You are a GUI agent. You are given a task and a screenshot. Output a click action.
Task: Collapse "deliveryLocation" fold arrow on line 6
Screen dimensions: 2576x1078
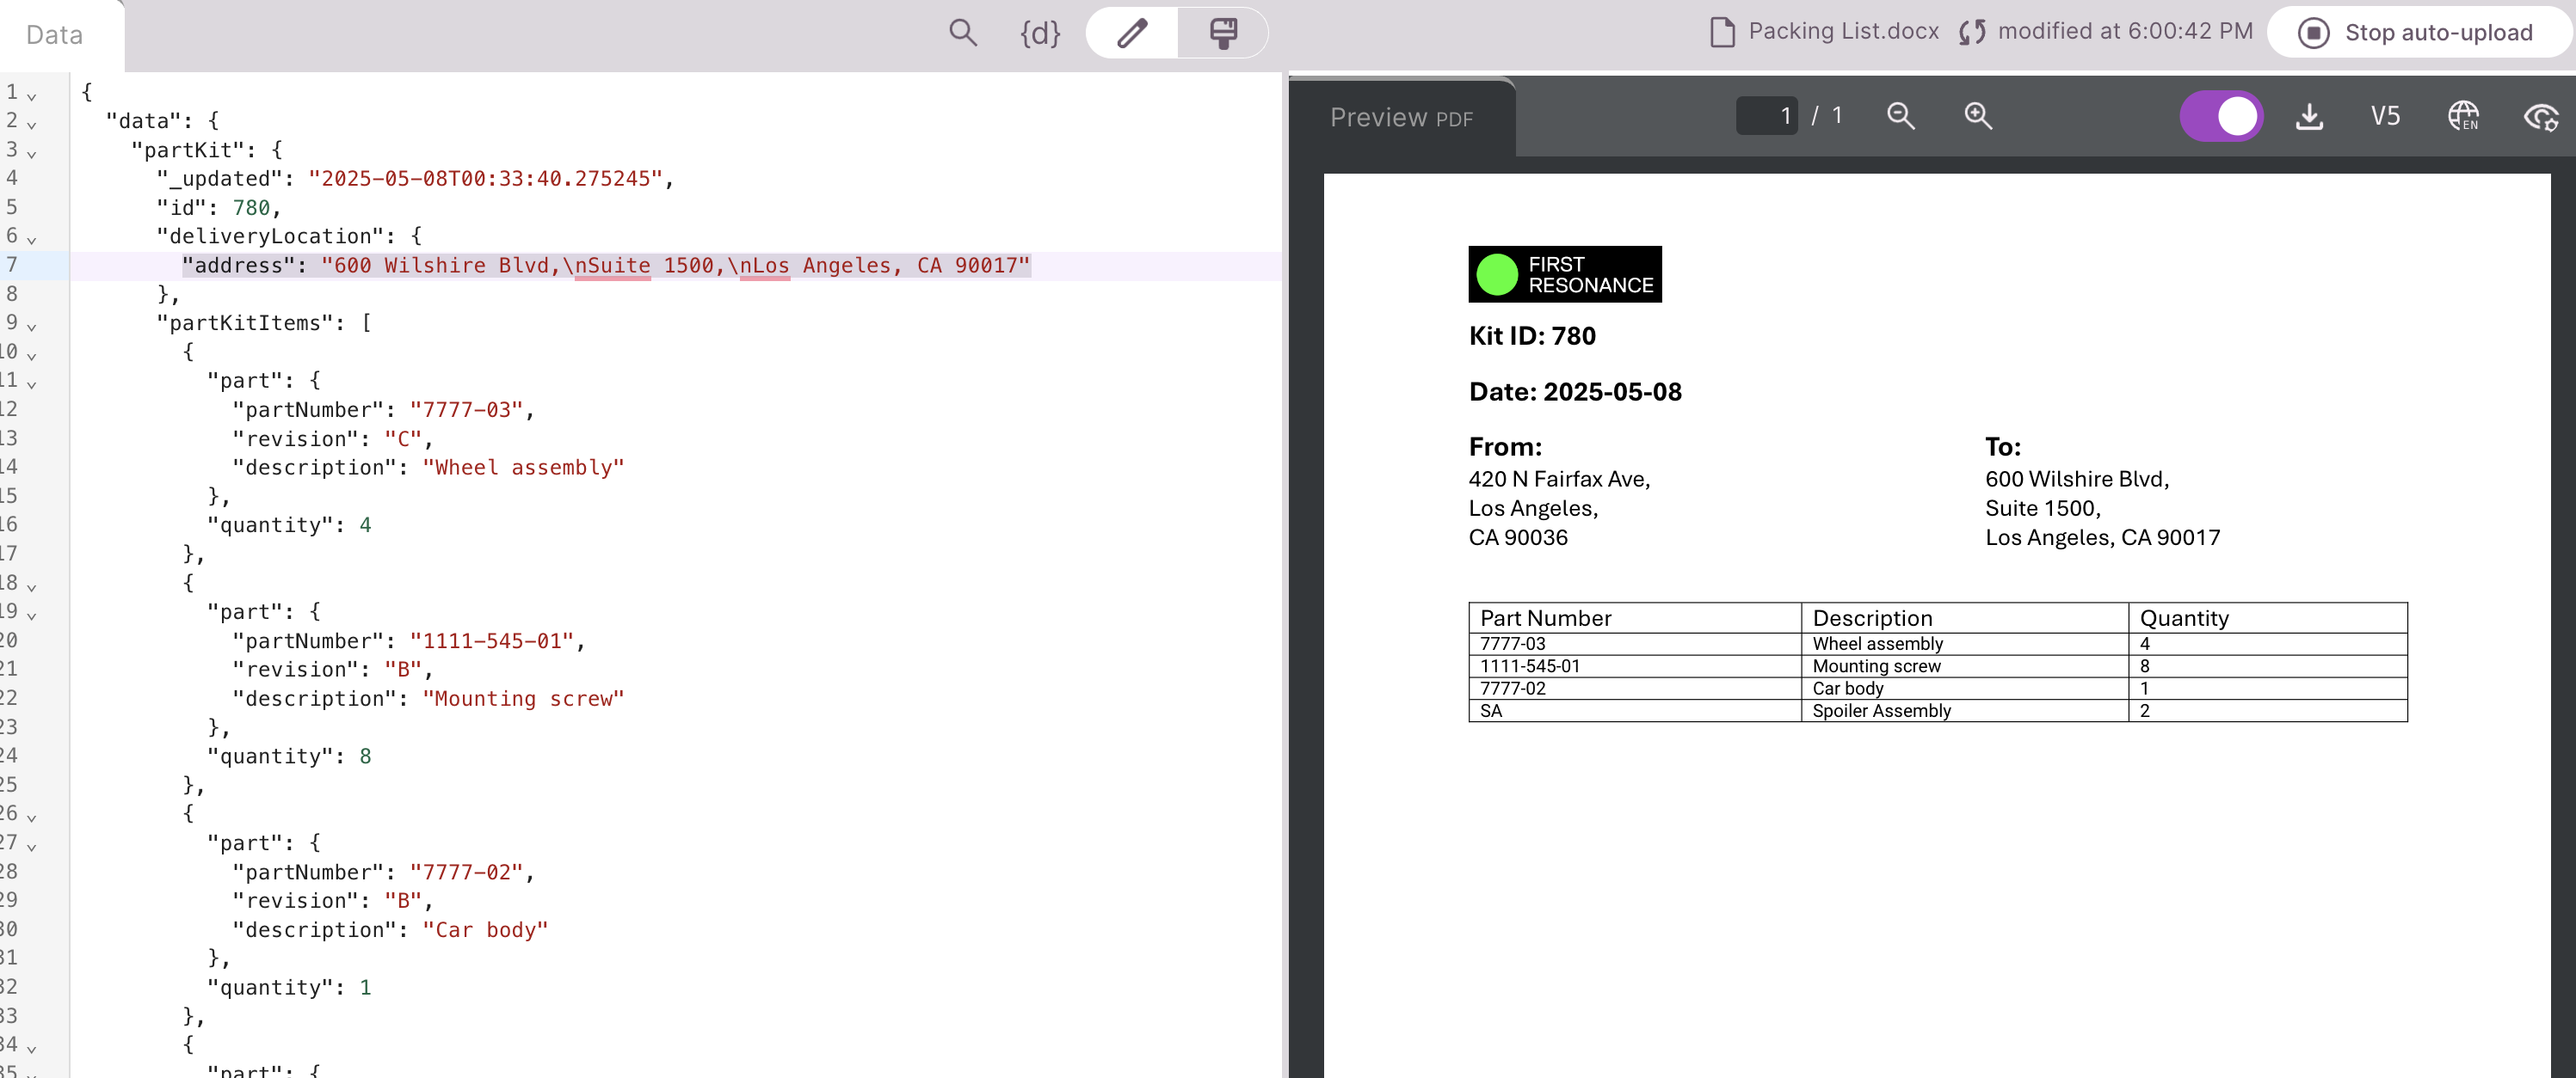[32, 239]
